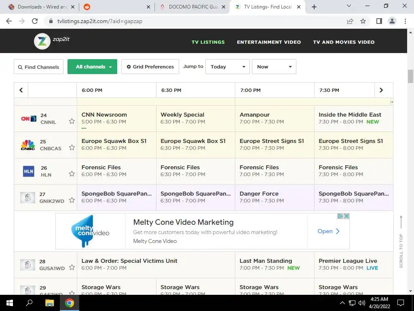
Task: Click channel 27 GNIK2WD placeholder logo
Action: pyautogui.click(x=28, y=197)
